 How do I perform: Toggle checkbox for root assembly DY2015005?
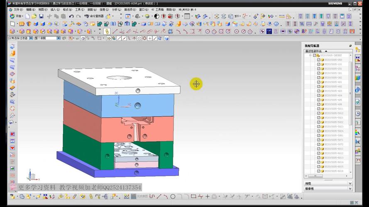(x=314, y=55)
